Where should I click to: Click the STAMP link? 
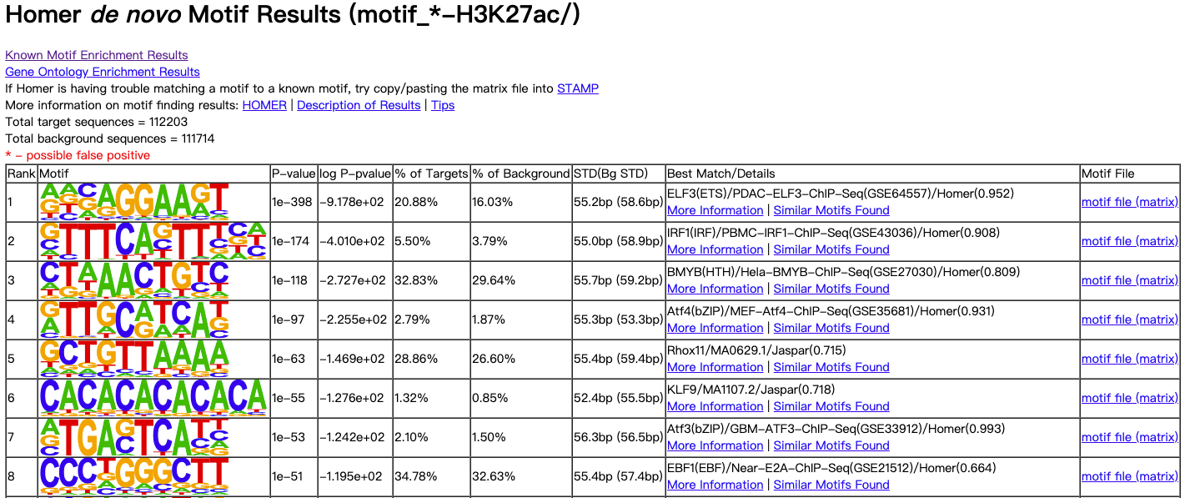pyautogui.click(x=577, y=88)
